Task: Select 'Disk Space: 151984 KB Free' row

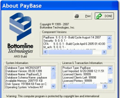Action: [x=26, y=84]
